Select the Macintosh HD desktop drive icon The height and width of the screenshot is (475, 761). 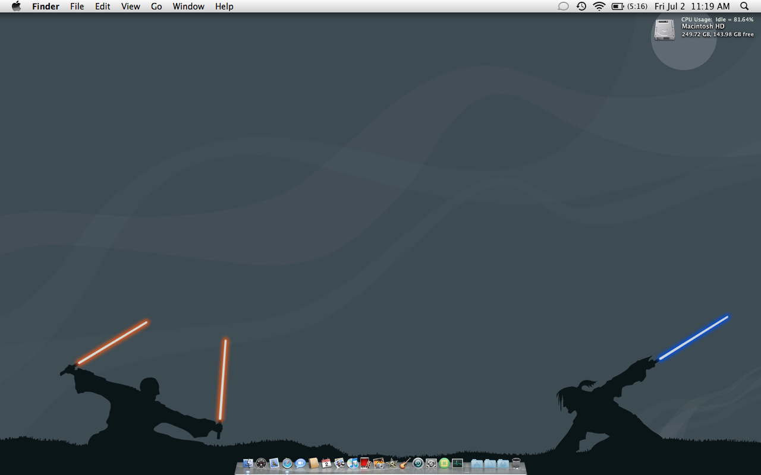[x=665, y=29]
